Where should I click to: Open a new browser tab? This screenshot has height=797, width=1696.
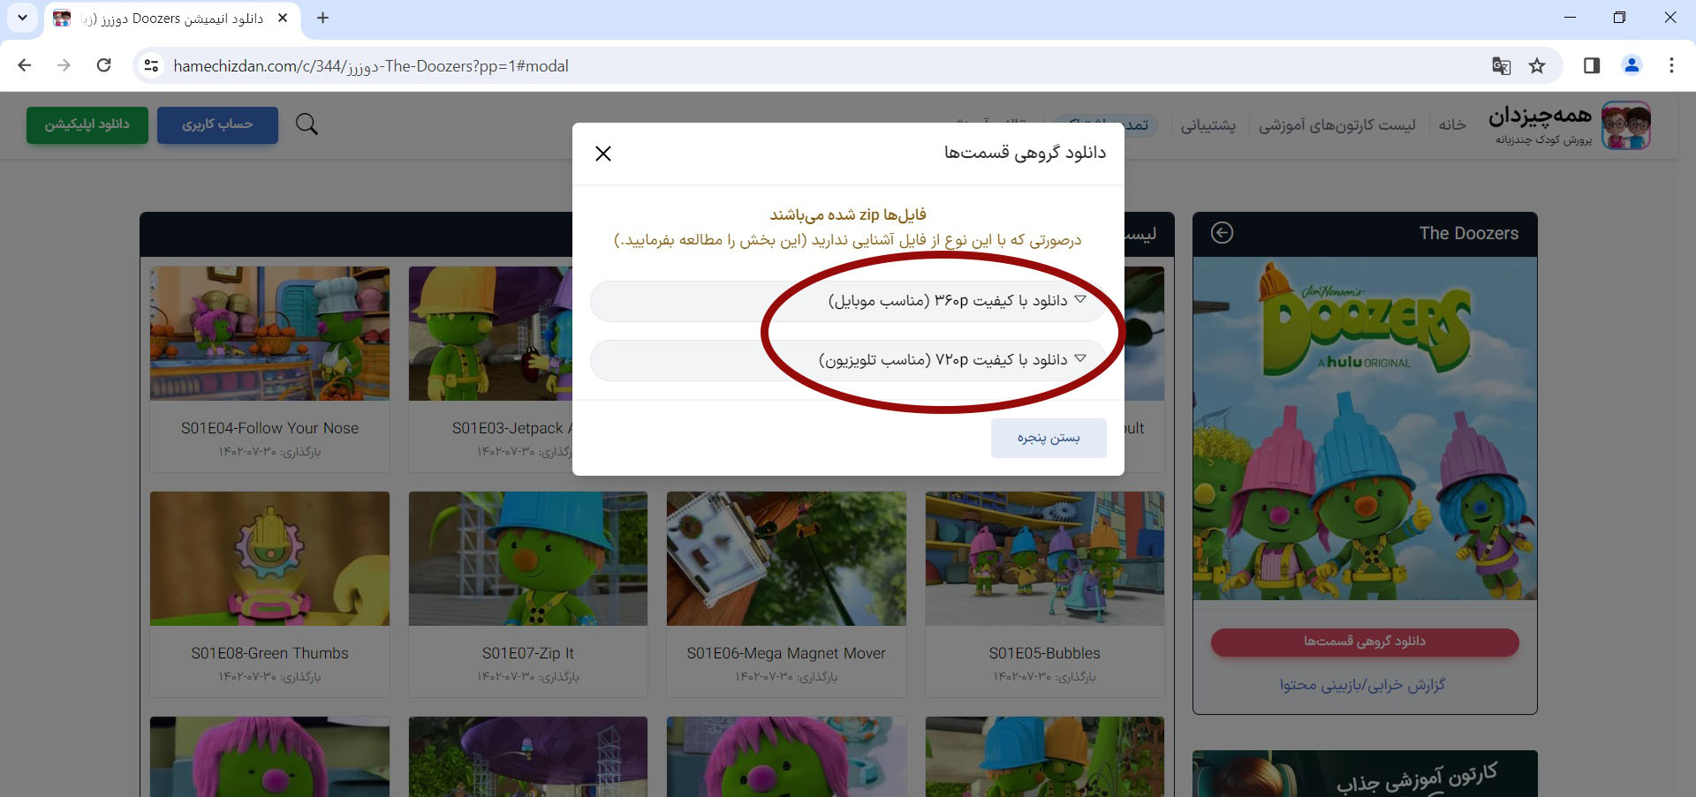pos(322,18)
